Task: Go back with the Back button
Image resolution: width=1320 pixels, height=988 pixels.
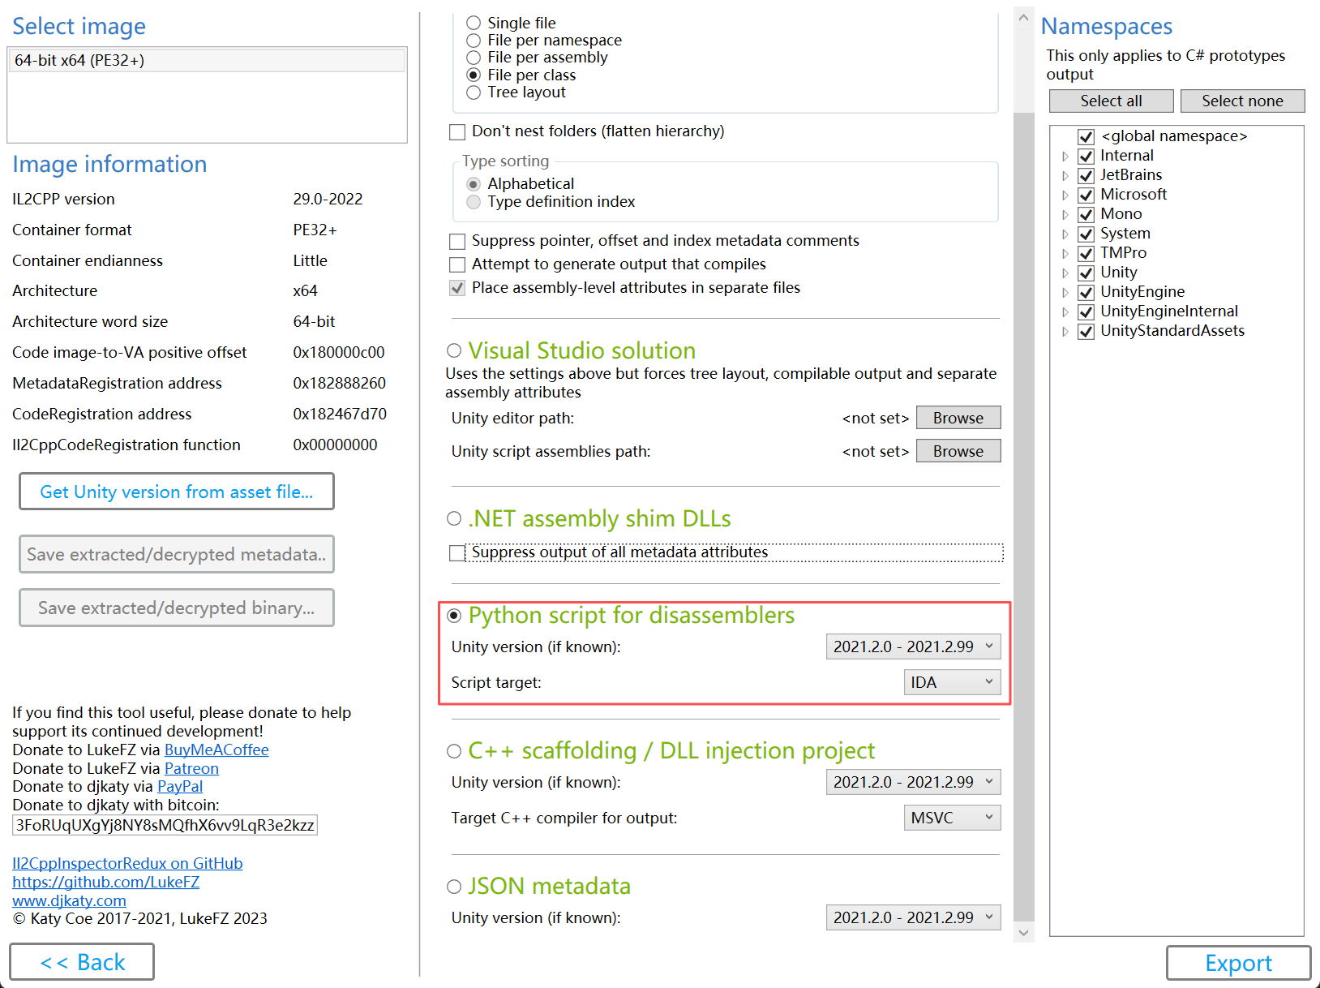Action: (82, 962)
